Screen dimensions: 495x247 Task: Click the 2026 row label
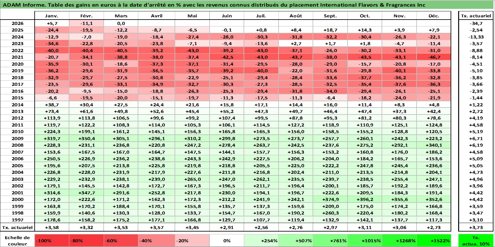point(17,23)
